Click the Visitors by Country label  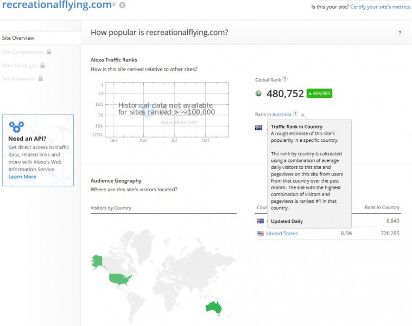point(111,208)
